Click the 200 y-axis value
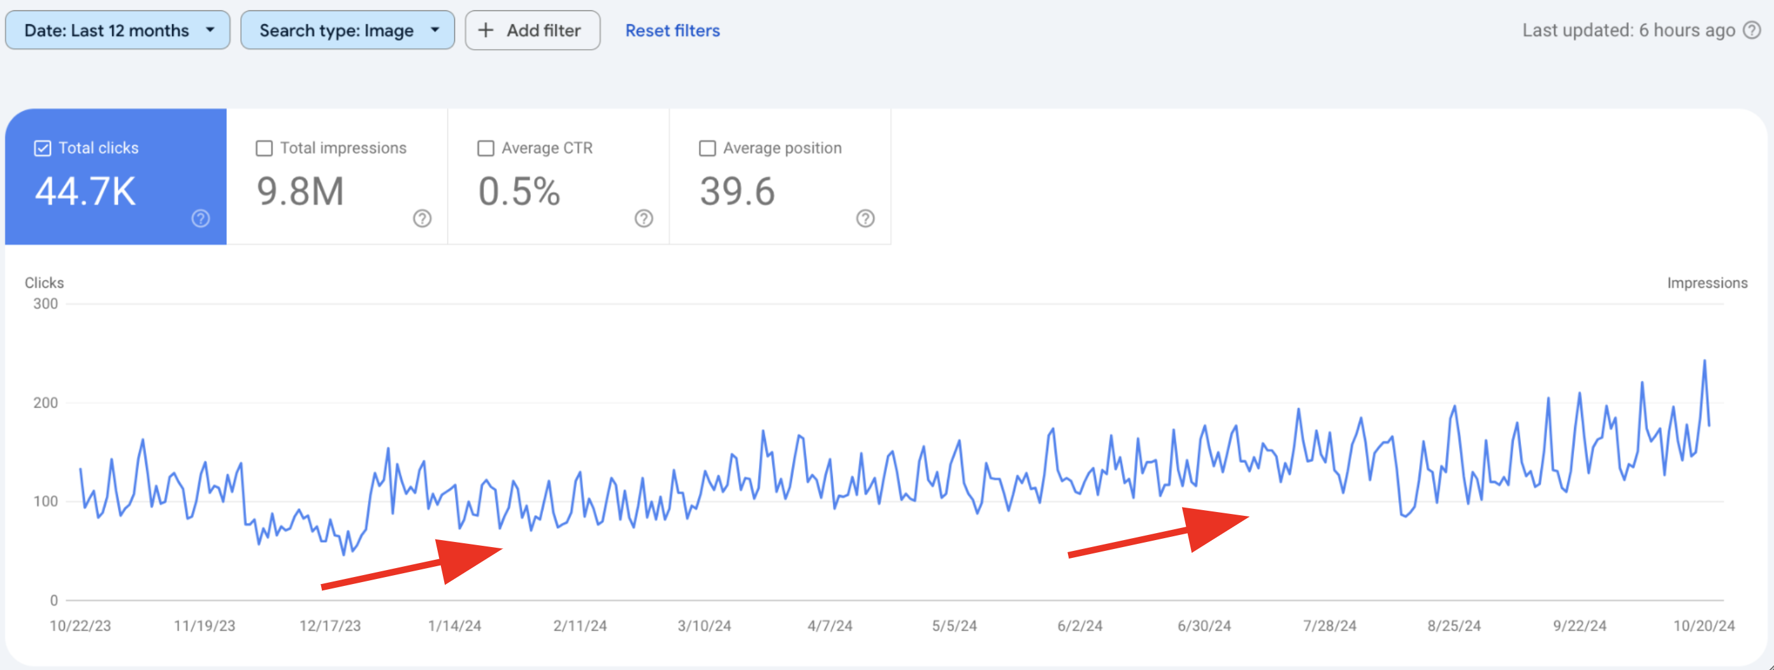Image resolution: width=1774 pixels, height=670 pixels. click(x=45, y=403)
